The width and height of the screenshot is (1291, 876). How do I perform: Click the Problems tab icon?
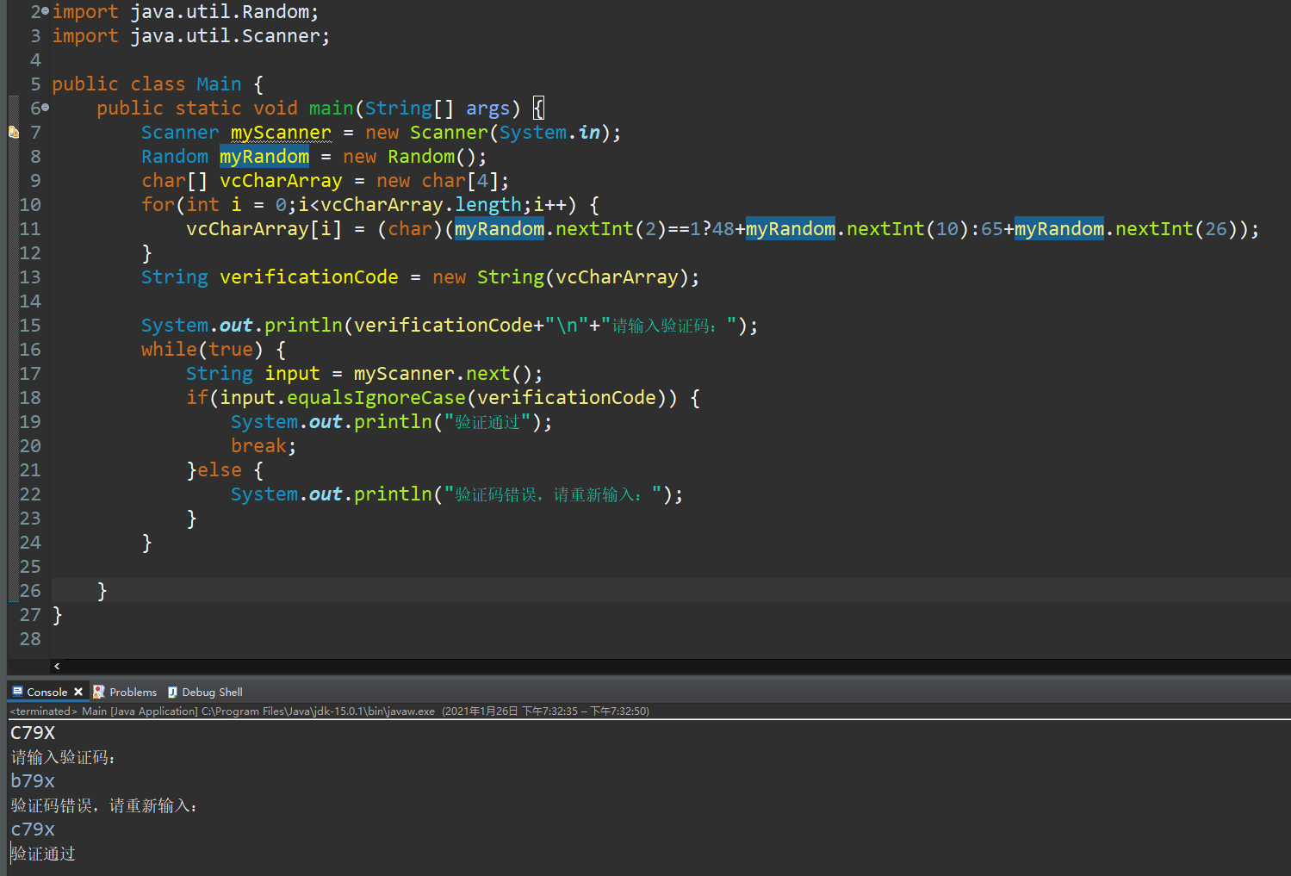click(x=99, y=692)
